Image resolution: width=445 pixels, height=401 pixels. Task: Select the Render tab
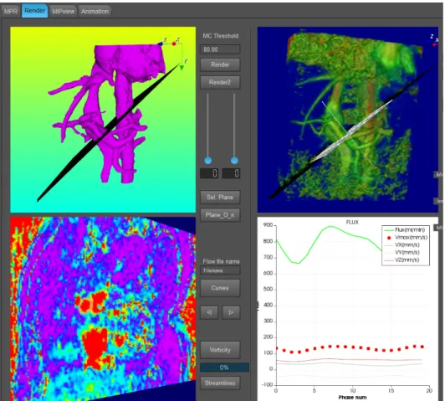pos(34,11)
